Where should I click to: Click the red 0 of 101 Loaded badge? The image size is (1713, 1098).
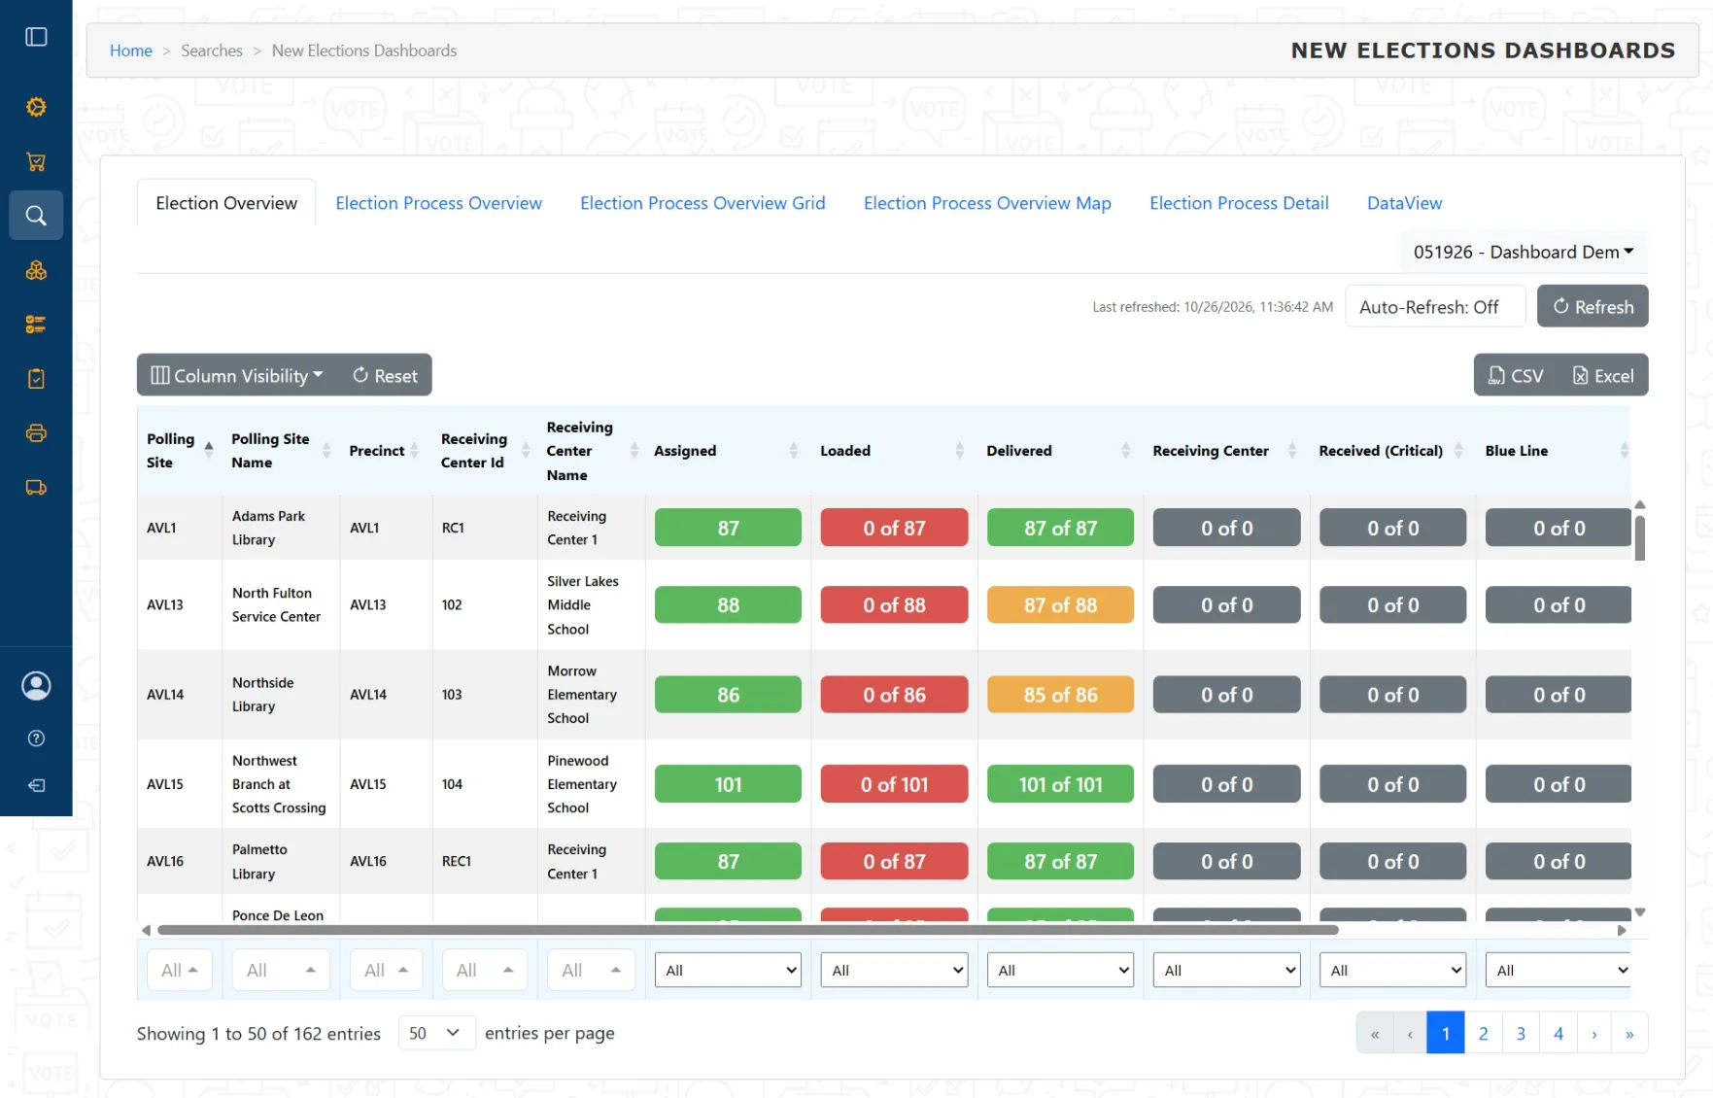894,784
